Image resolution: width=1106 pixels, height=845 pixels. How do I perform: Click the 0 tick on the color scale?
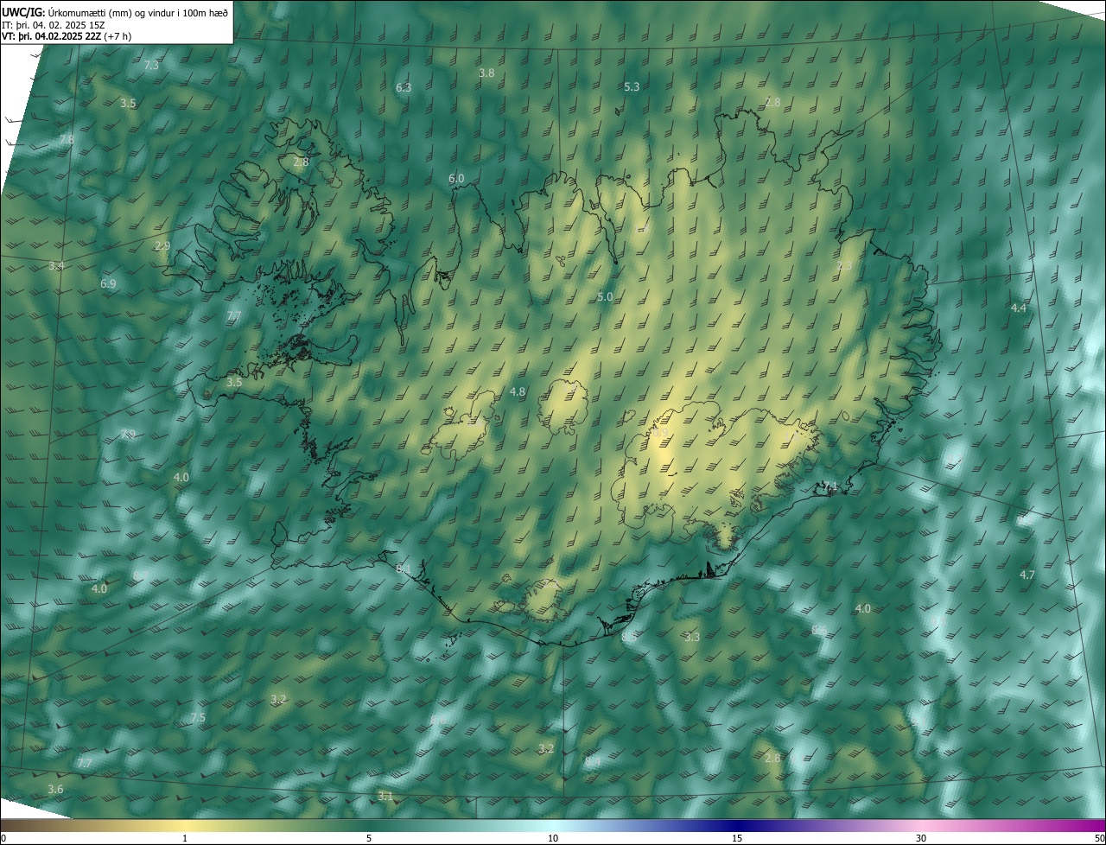click(x=3, y=838)
